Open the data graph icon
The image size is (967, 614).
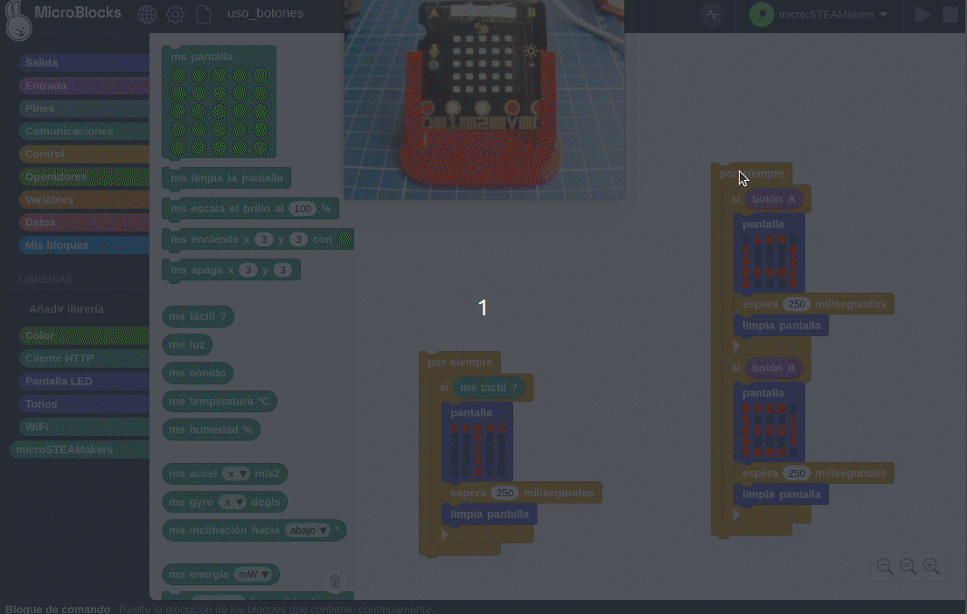pyautogui.click(x=713, y=14)
